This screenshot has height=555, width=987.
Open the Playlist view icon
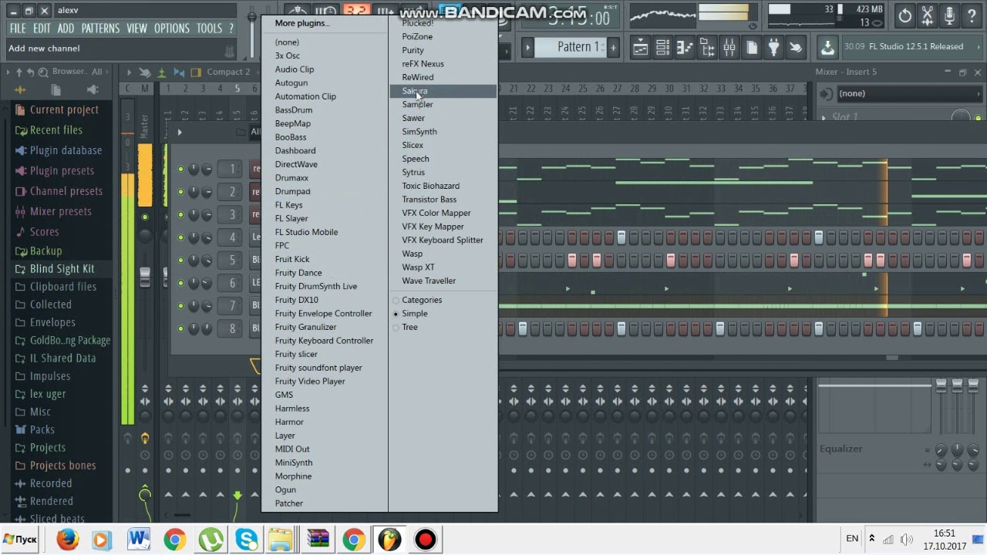click(640, 48)
